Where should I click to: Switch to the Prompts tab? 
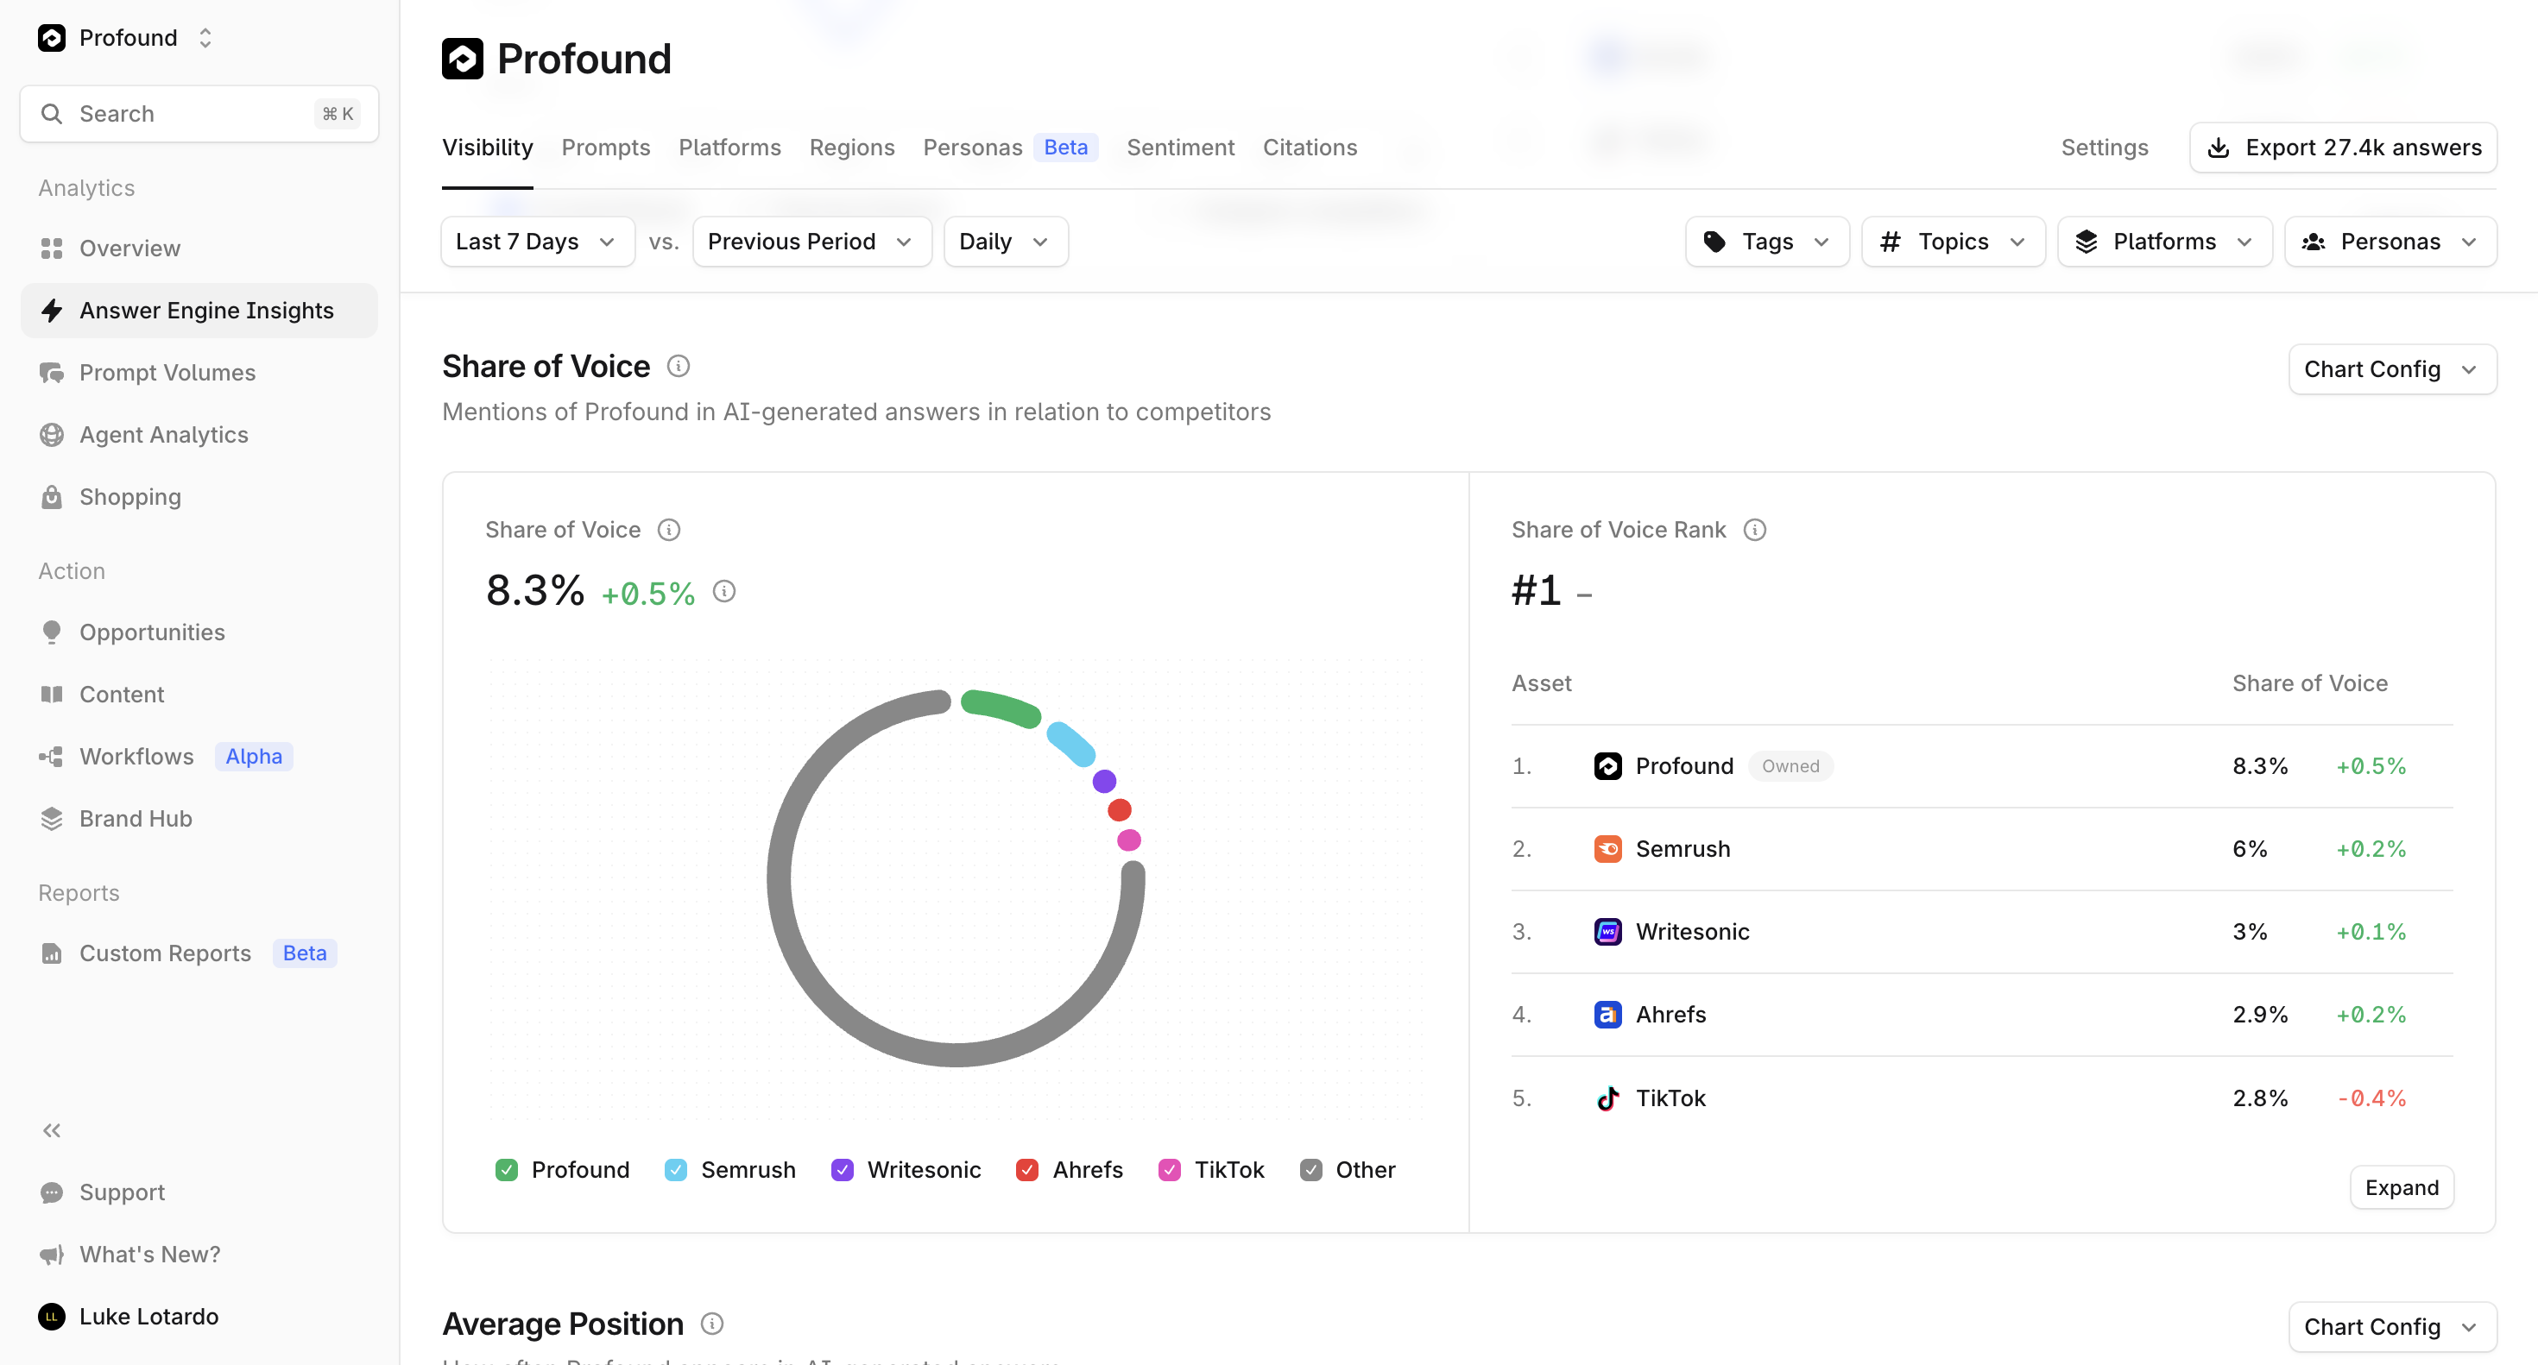[x=606, y=148]
